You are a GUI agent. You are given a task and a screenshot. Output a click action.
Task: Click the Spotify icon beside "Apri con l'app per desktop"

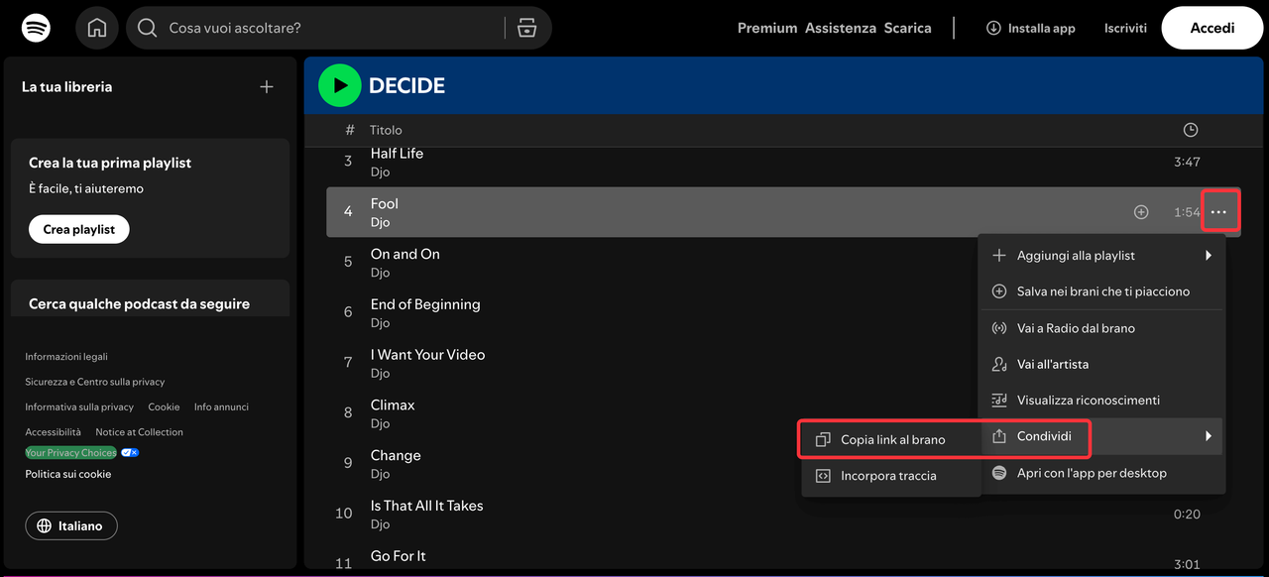[x=998, y=472]
